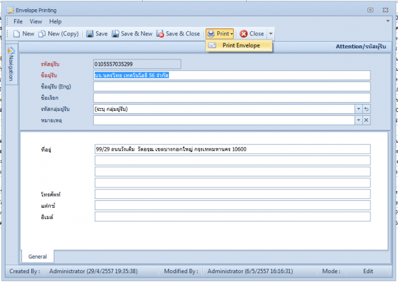Click the recipient name field

(x=231, y=75)
